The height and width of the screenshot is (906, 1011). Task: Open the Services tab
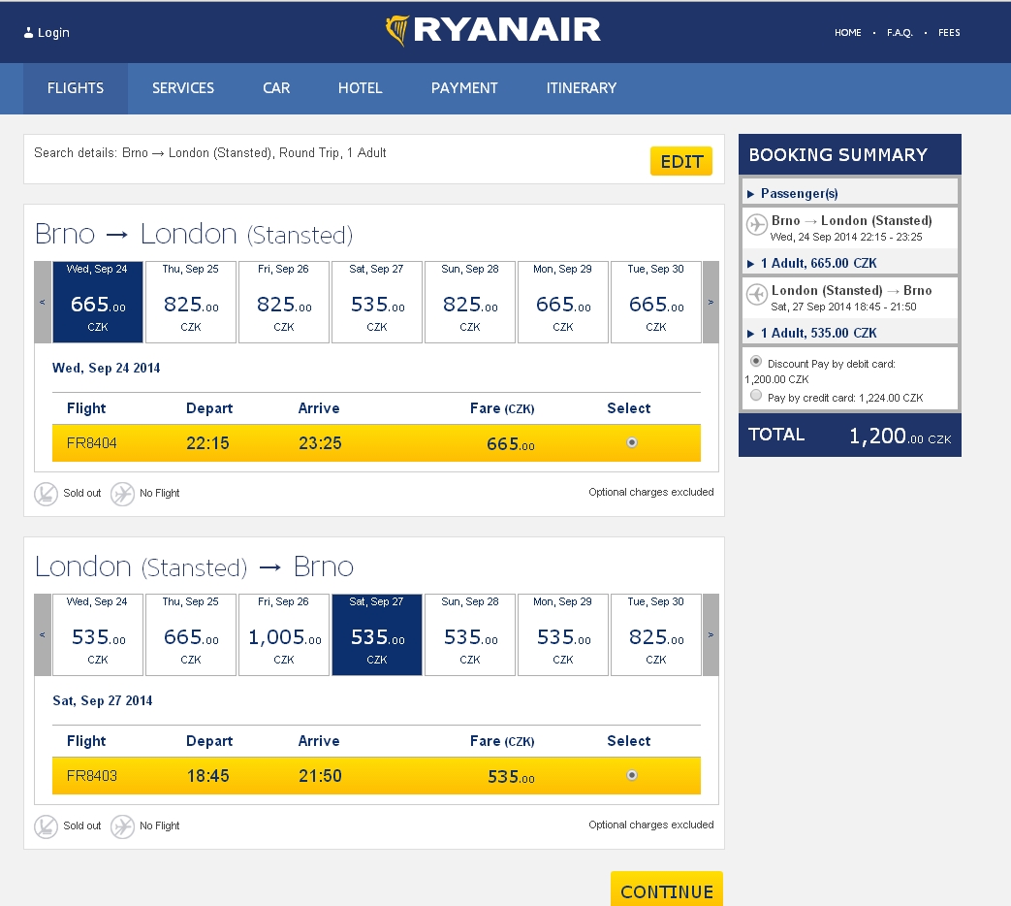183,88
